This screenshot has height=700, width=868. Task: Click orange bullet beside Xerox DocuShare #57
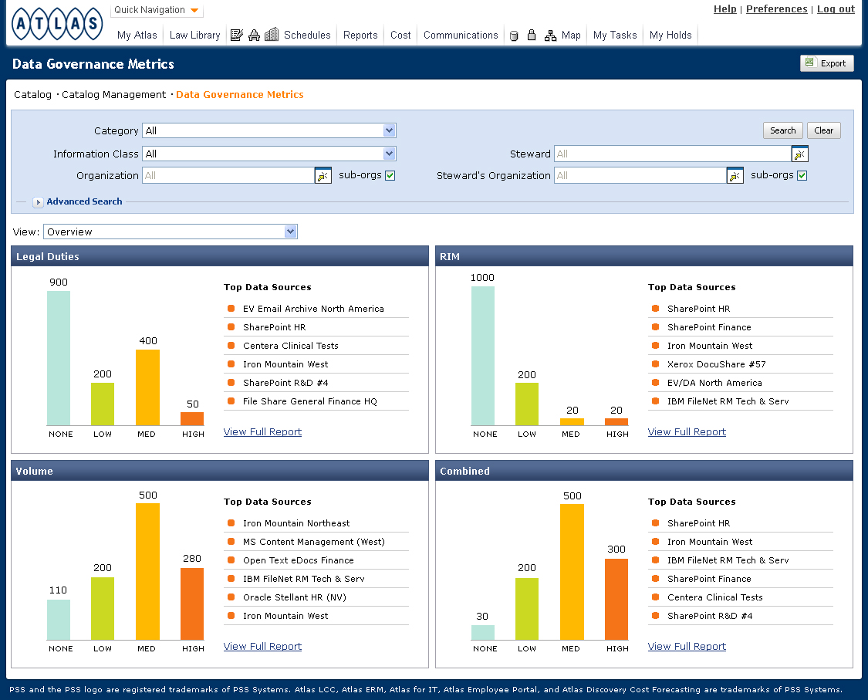pyautogui.click(x=655, y=364)
